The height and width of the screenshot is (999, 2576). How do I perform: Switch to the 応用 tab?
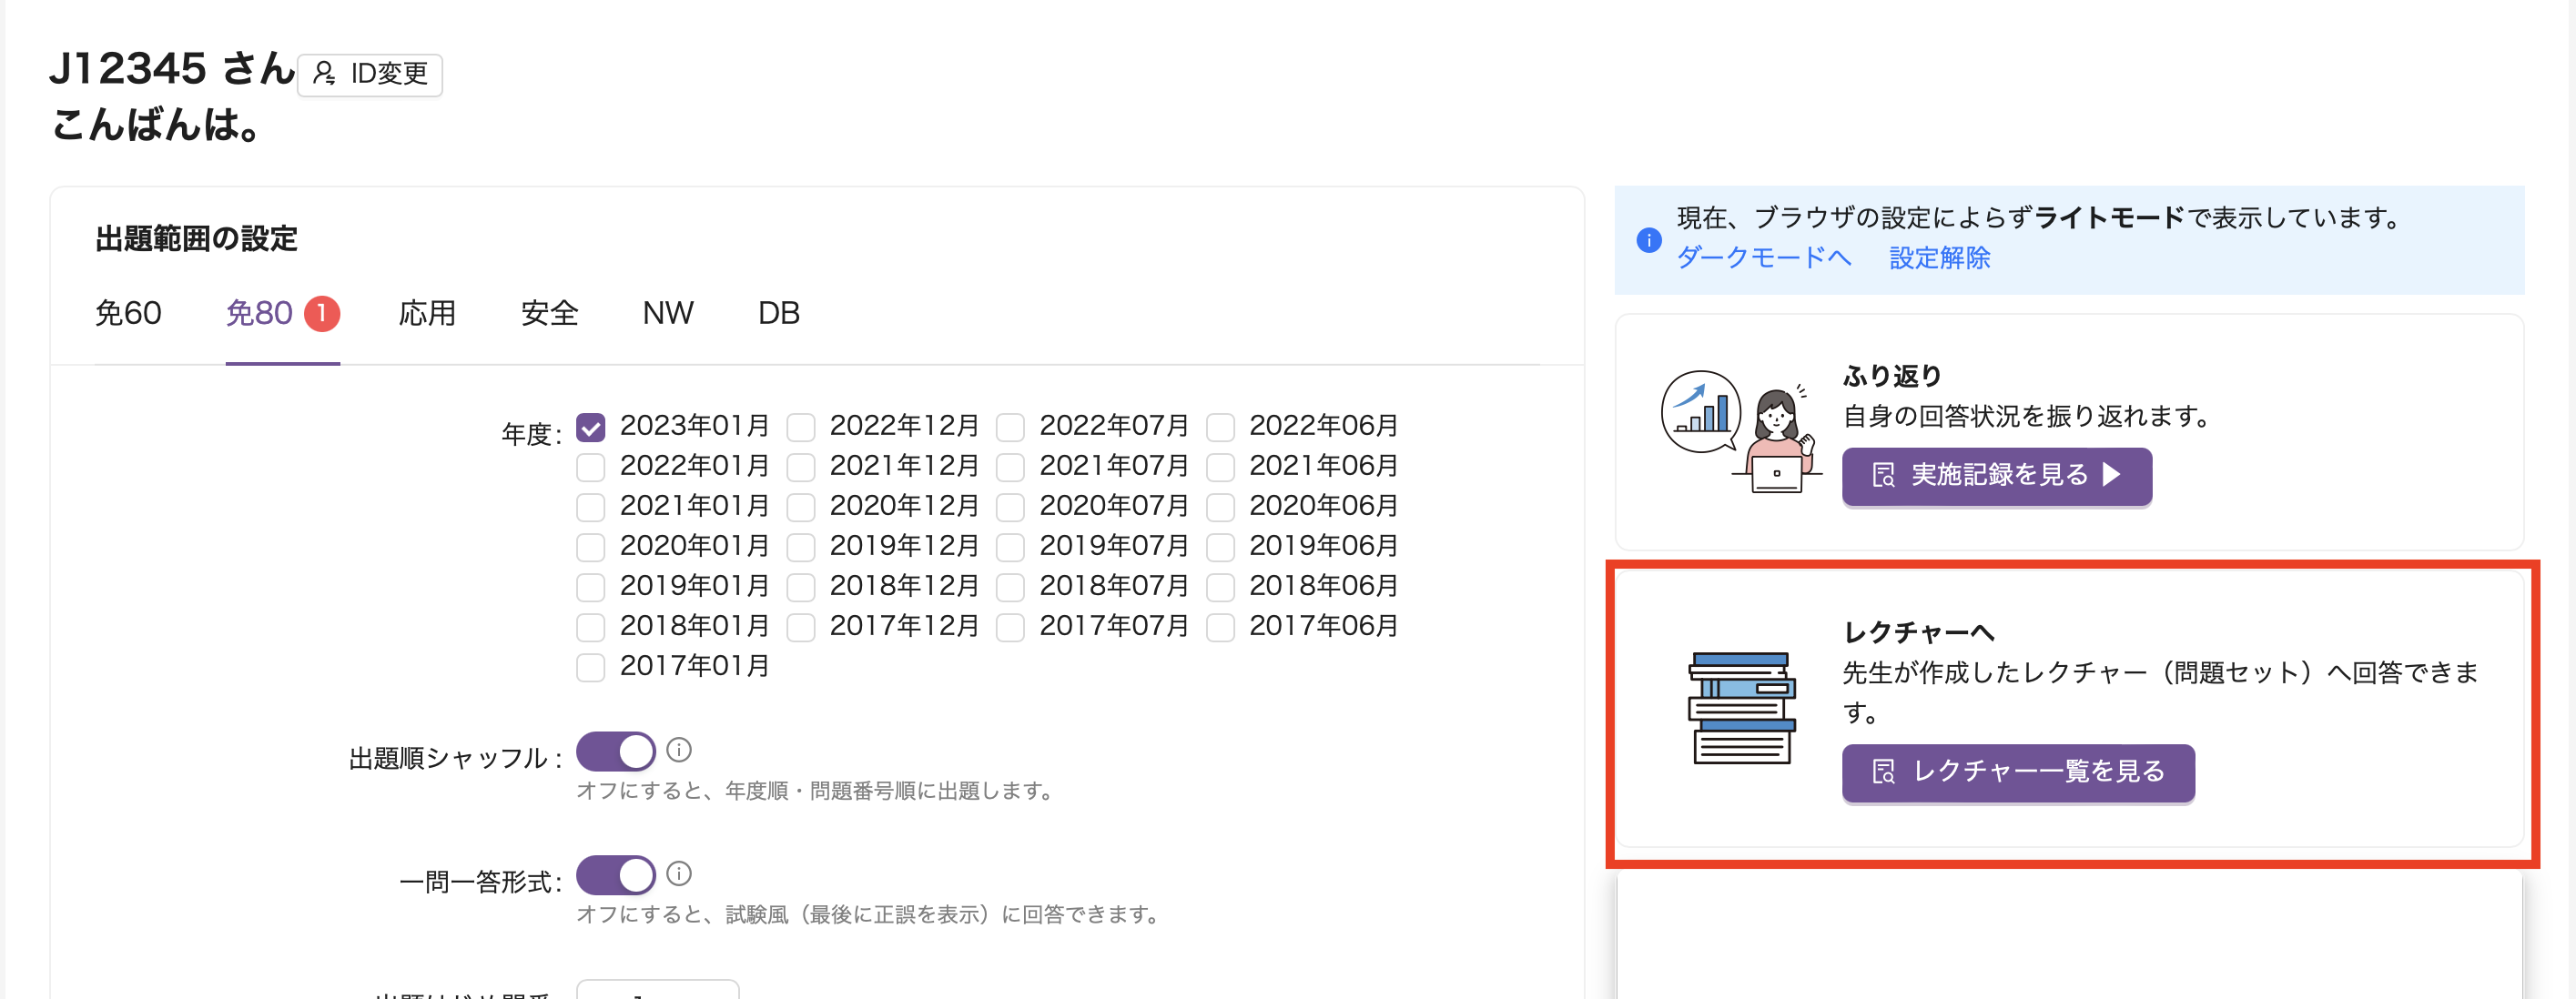[427, 313]
